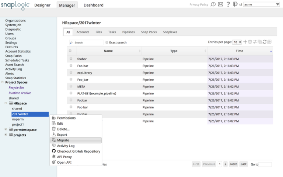The height and width of the screenshot is (177, 283).
Task: Click the projects folder icon
Action: [11, 135]
